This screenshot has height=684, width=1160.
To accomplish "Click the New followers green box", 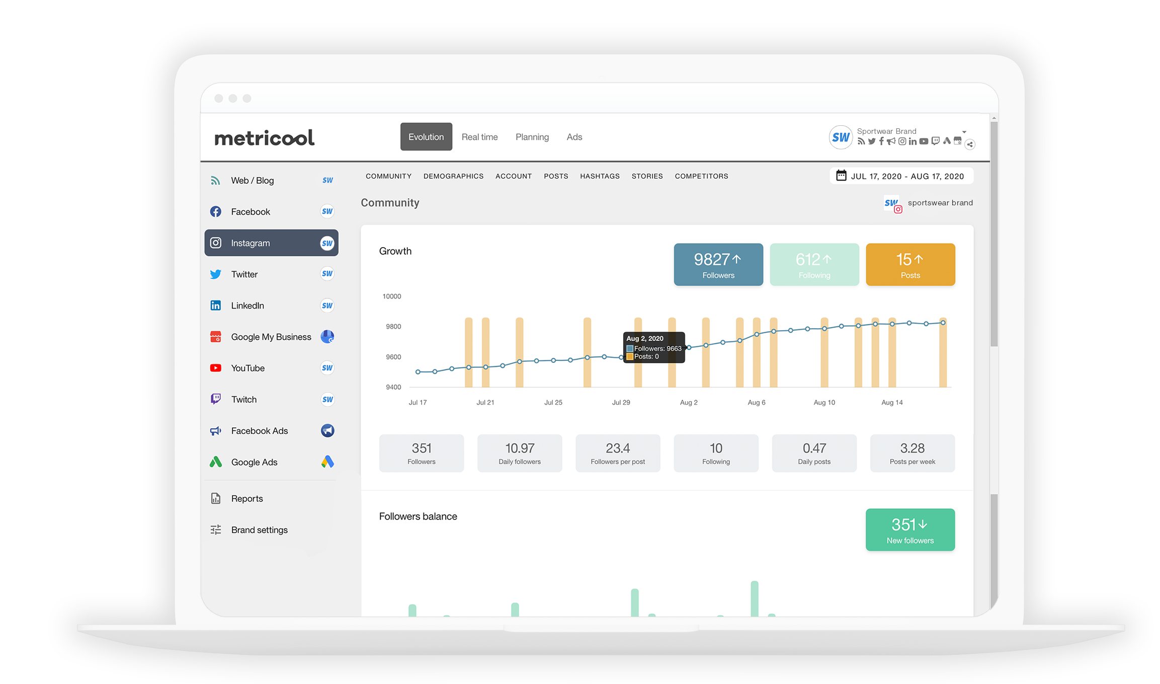I will coord(910,530).
